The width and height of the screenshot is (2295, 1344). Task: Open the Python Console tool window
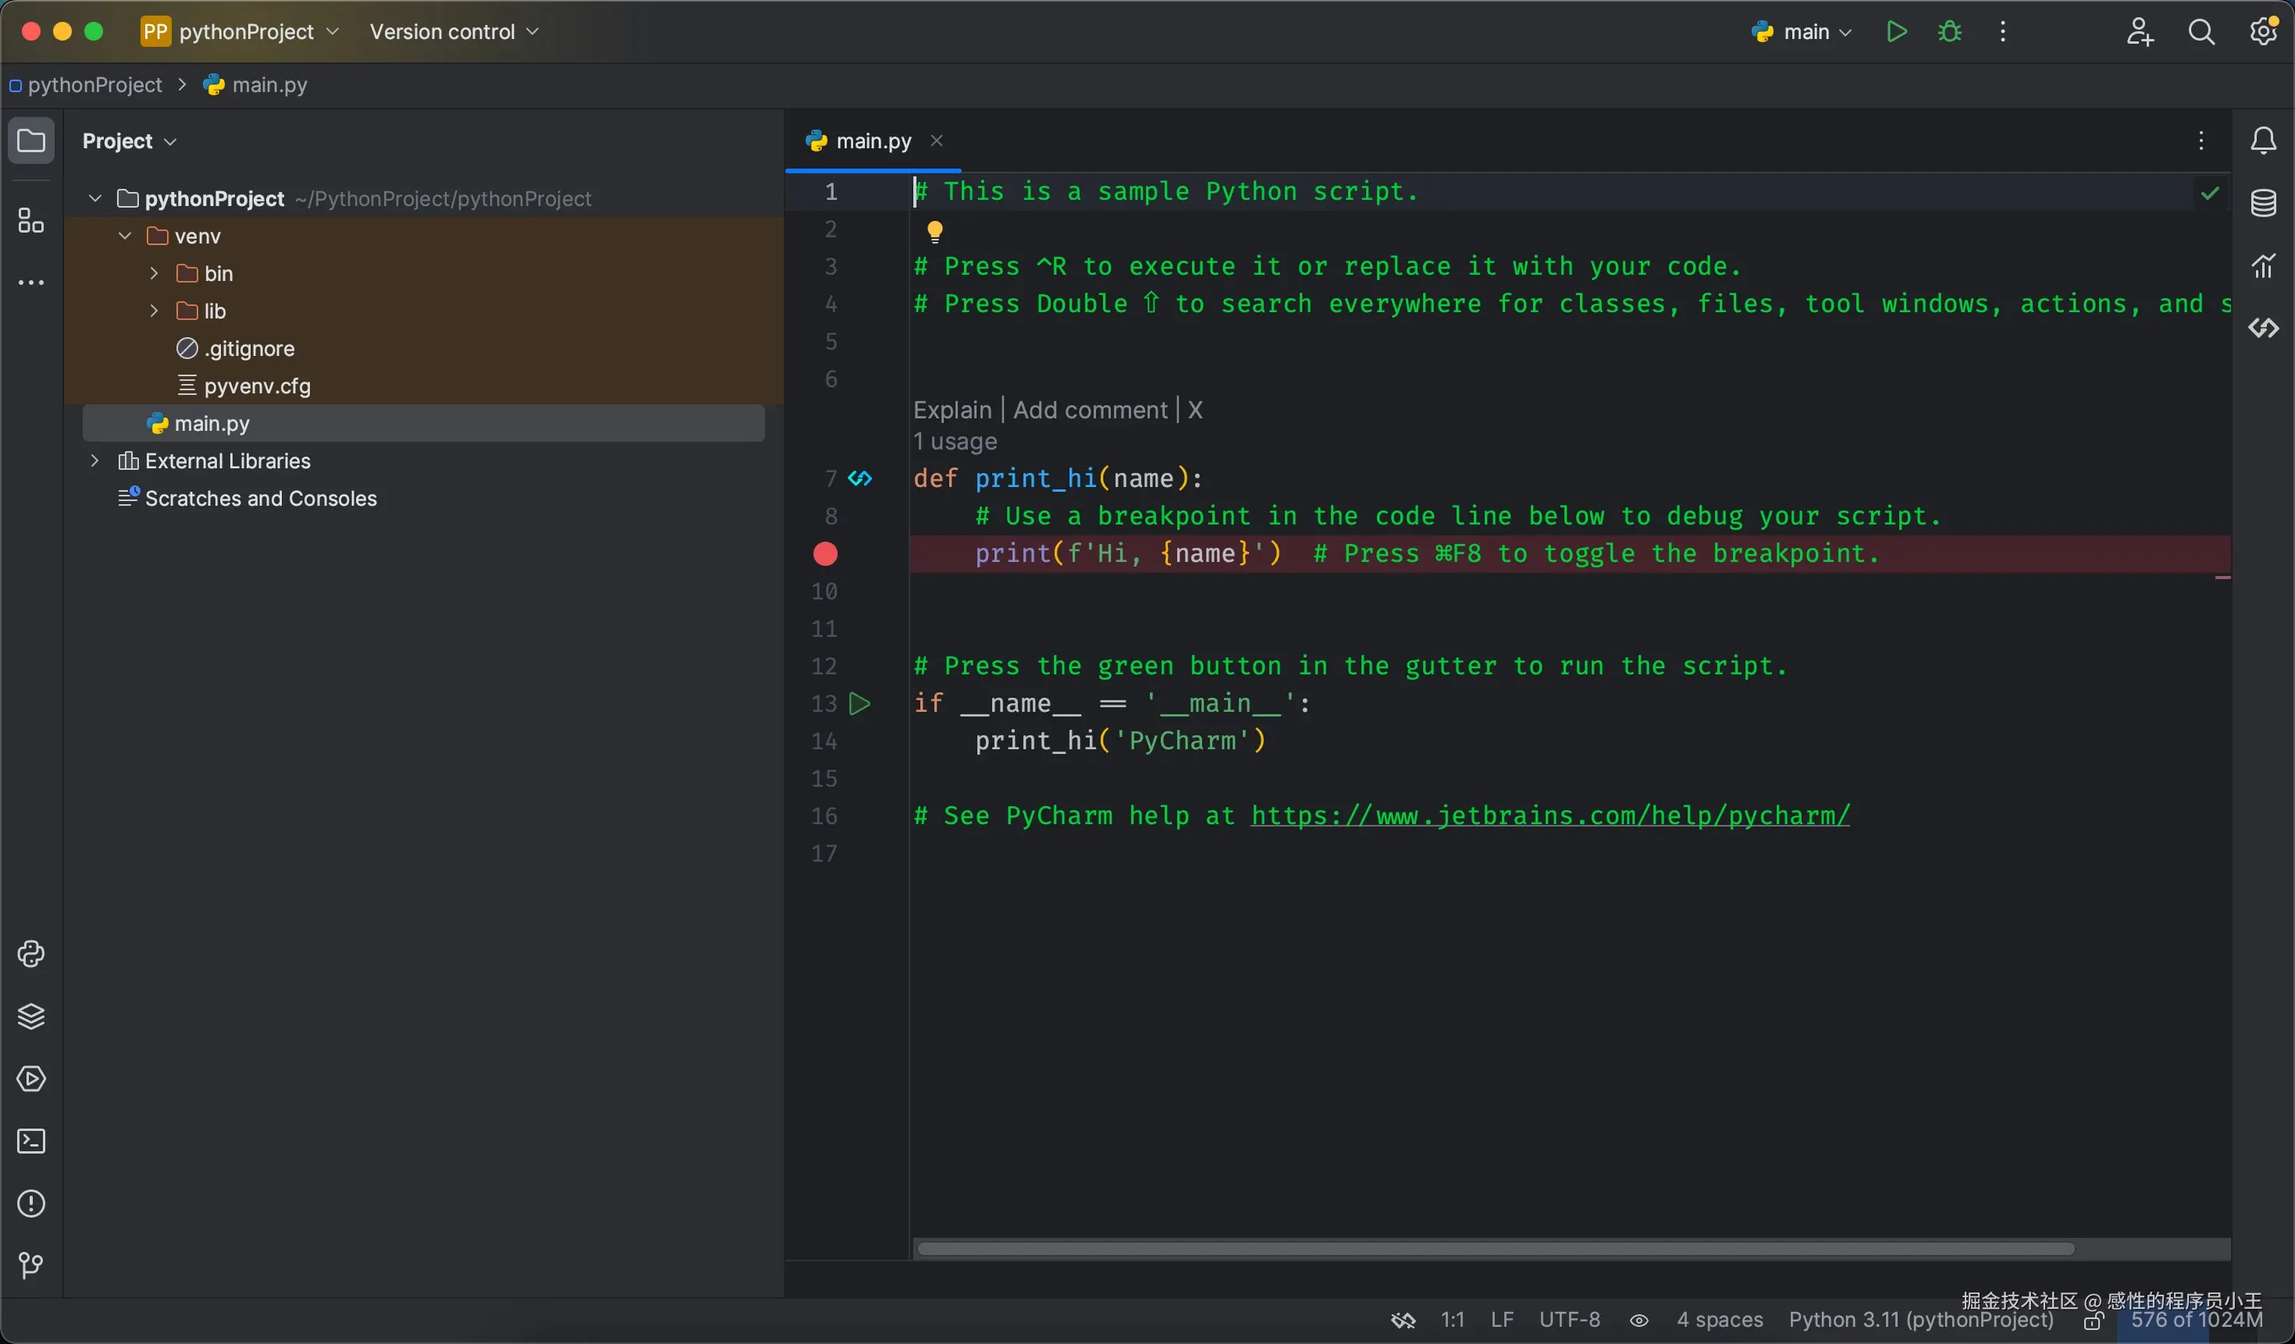31,954
